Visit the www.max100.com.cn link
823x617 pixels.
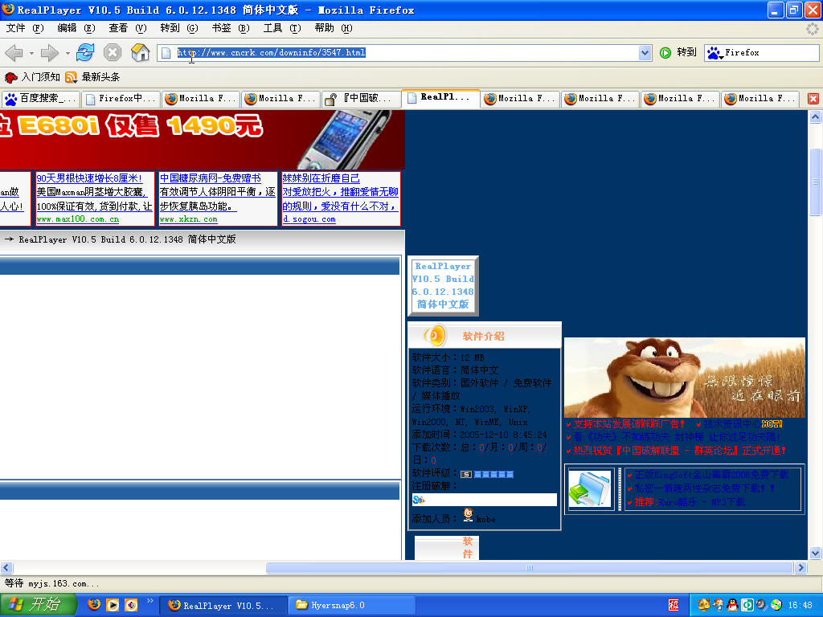[x=78, y=219]
